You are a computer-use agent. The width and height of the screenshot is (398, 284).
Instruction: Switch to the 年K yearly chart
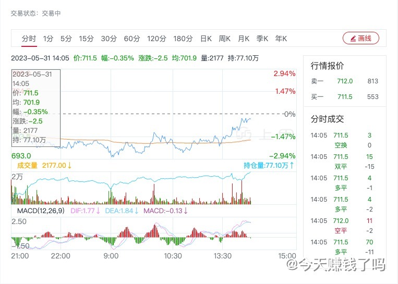coord(281,39)
